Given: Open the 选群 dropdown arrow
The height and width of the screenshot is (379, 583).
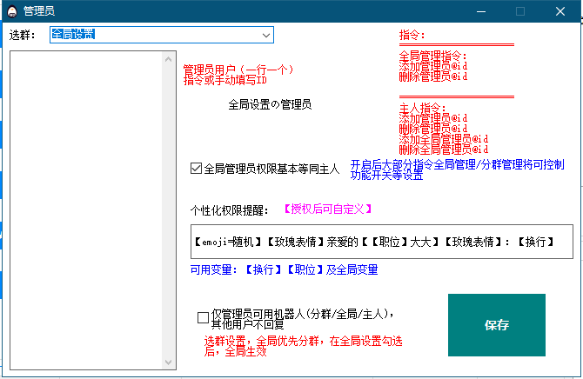Looking at the screenshot, I should 266,35.
